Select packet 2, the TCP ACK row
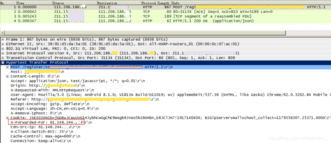Screen dimensions: 331x143 pyautogui.click(x=165, y=12)
